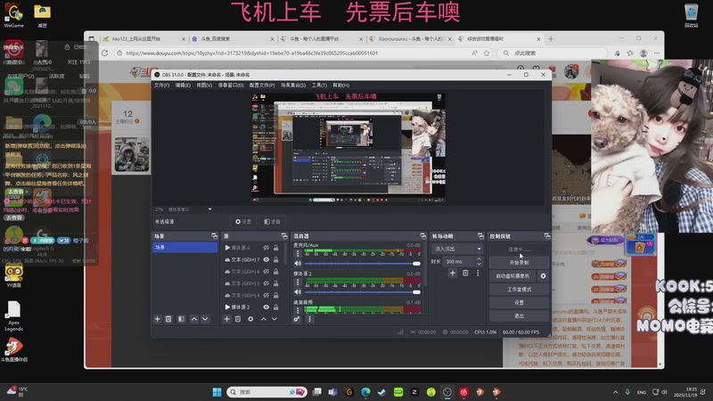Open the 配置文件(P) menu in OBS

click(262, 85)
